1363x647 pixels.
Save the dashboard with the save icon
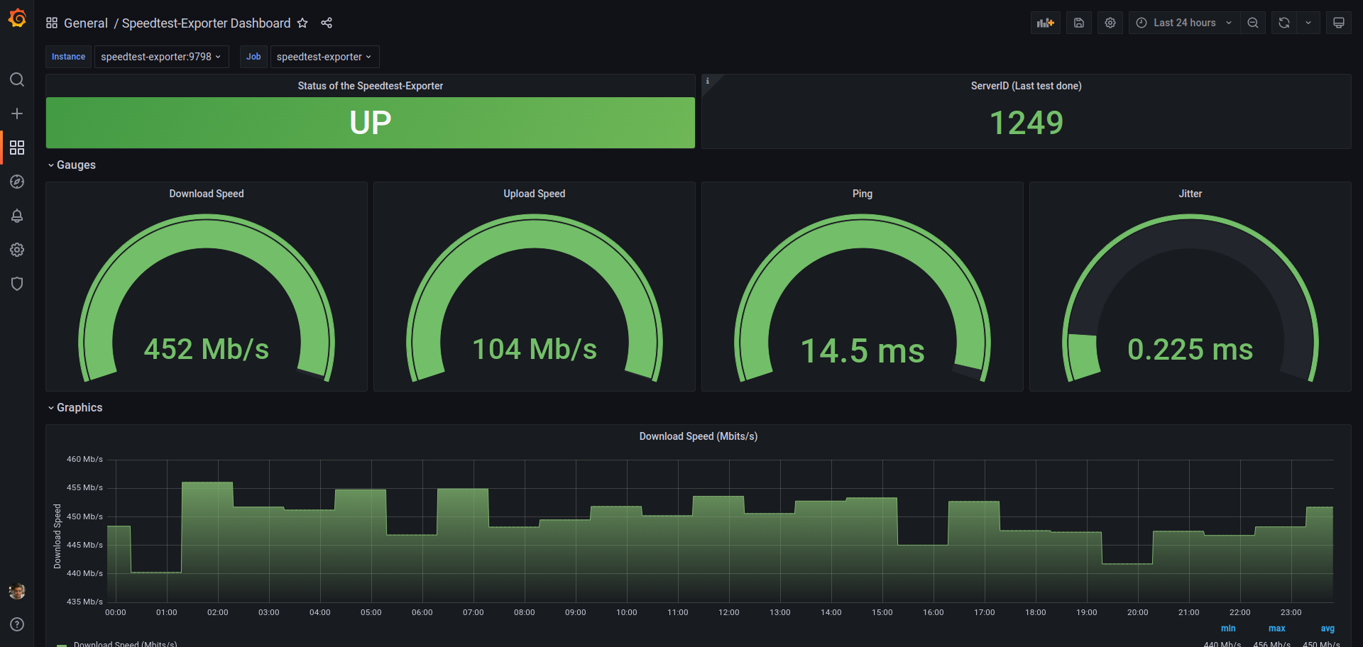1079,23
